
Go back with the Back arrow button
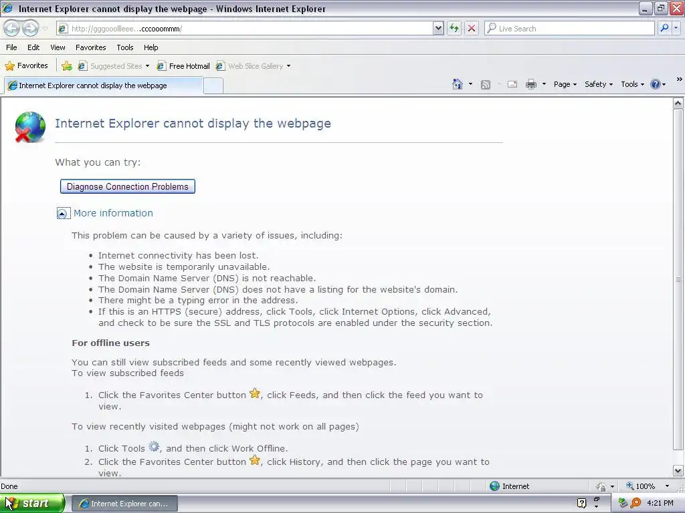pyautogui.click(x=12, y=28)
